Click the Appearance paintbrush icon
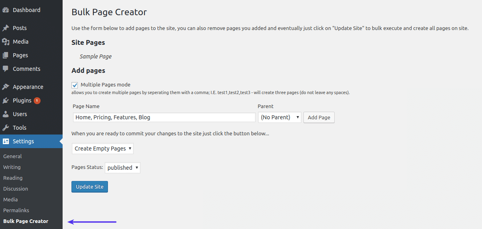 click(x=6, y=87)
